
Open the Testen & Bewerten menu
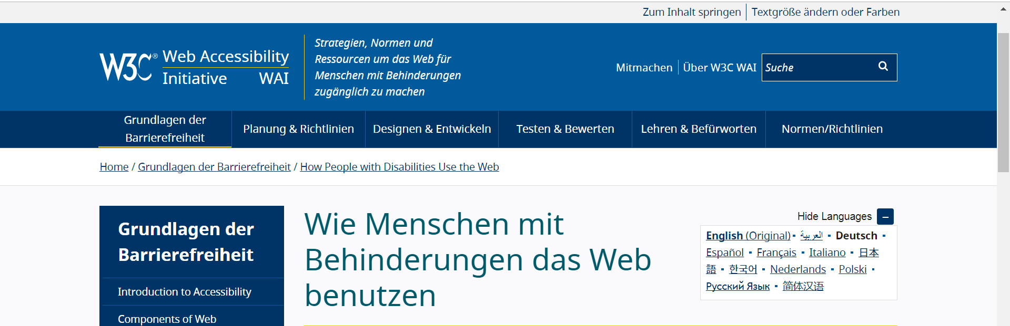pos(565,129)
